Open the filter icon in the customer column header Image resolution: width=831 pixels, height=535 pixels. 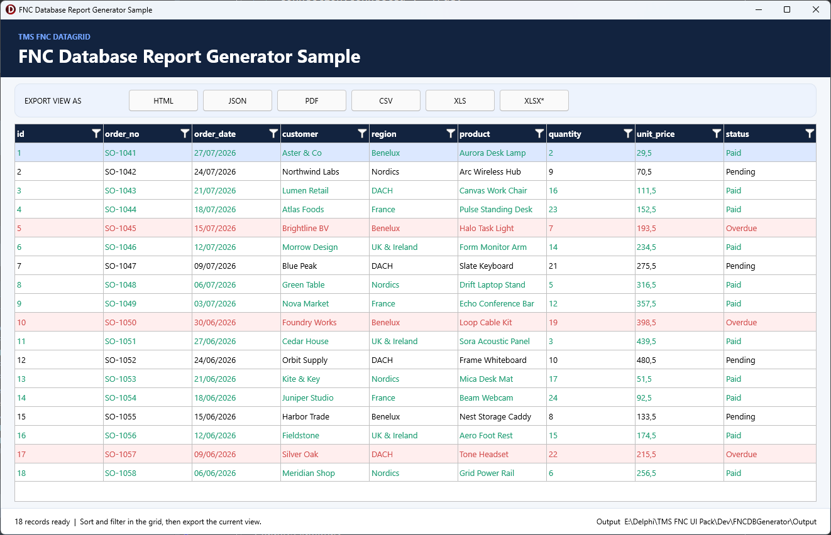coord(362,134)
